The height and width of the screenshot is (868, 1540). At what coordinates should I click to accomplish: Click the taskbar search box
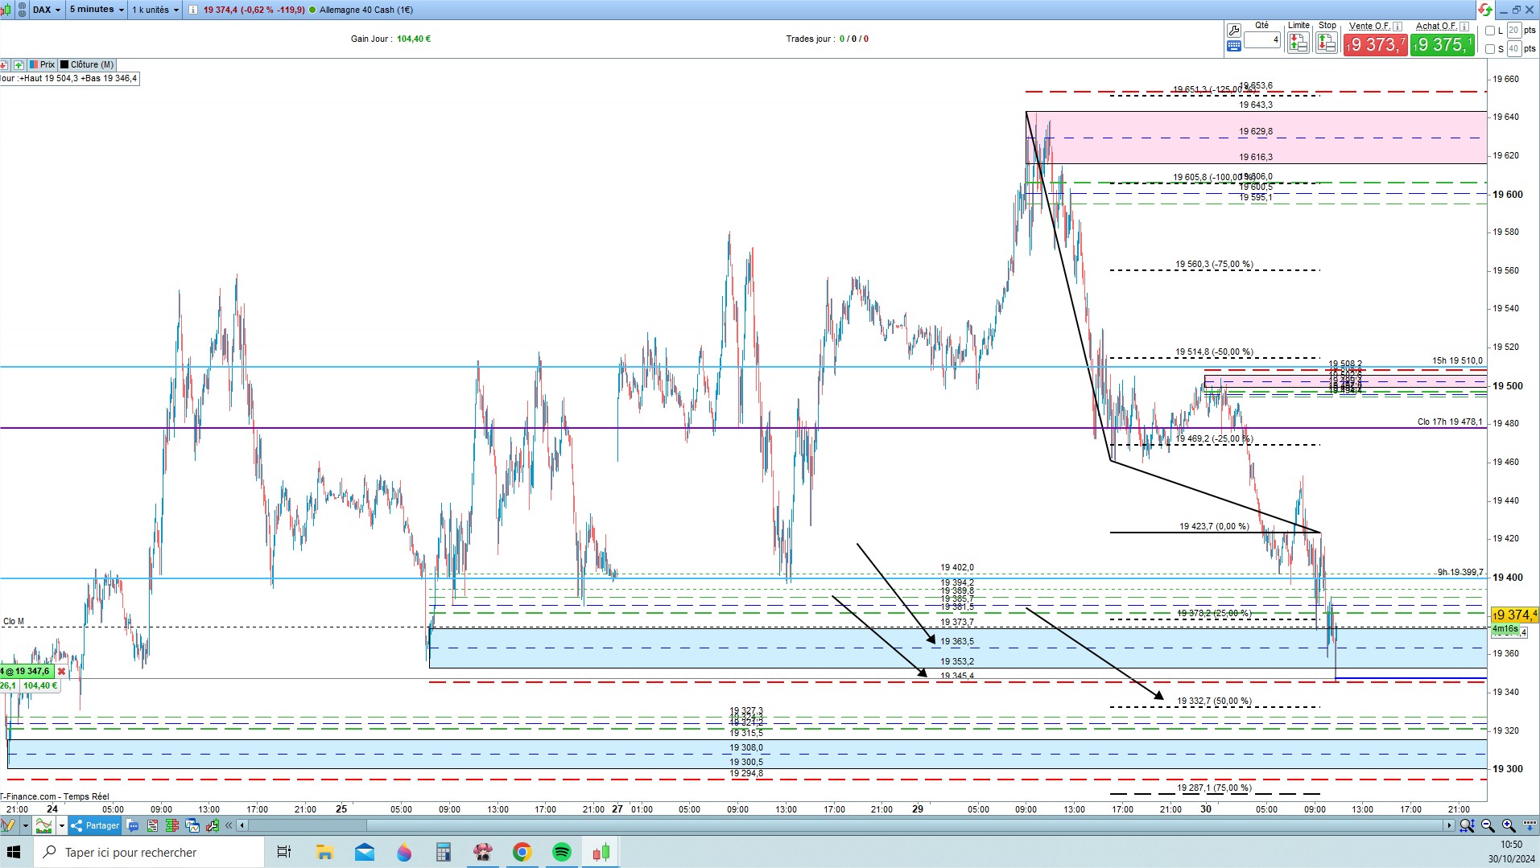point(148,852)
